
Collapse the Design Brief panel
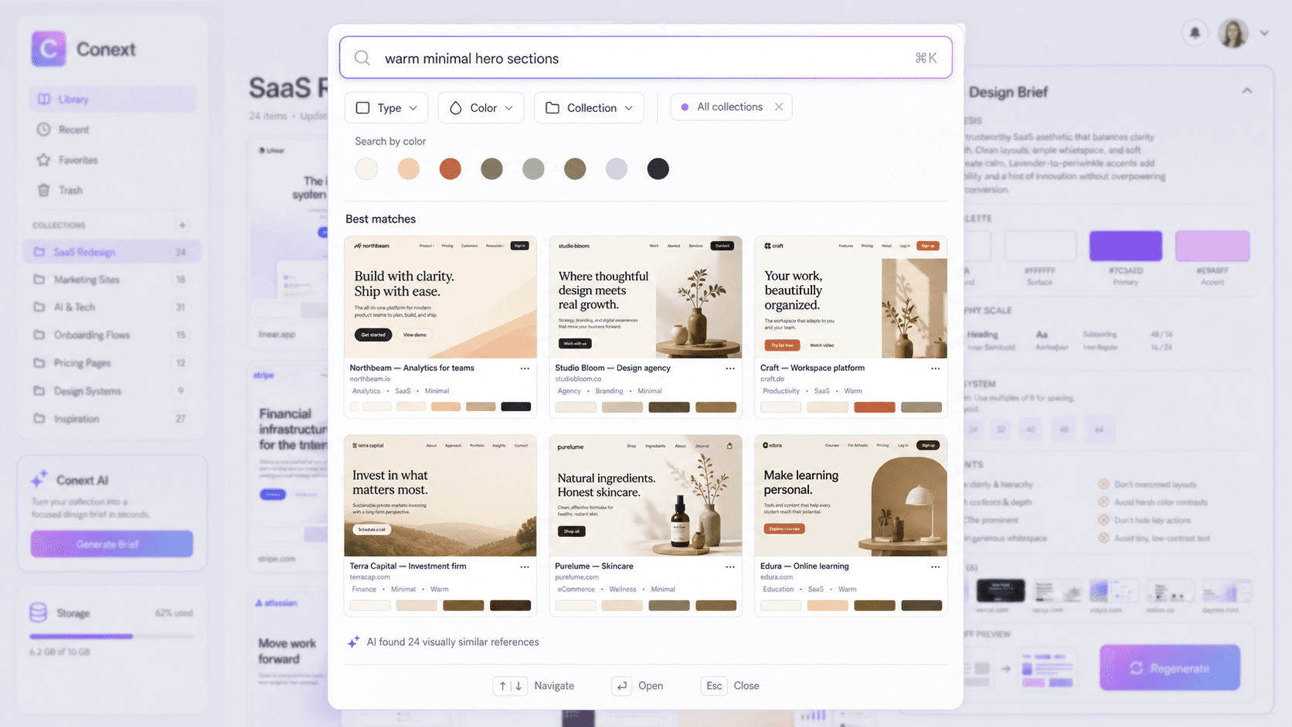tap(1247, 91)
